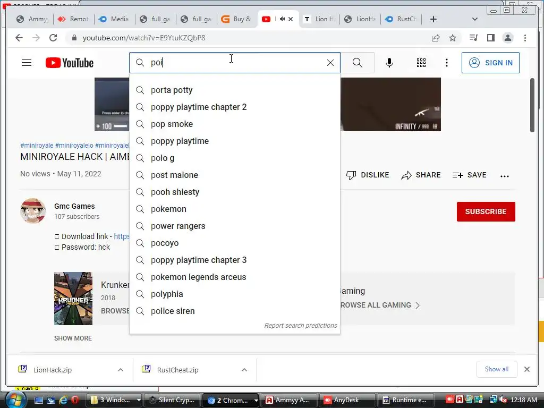Image resolution: width=544 pixels, height=408 pixels.
Task: Open the media control button
Action: point(473,38)
